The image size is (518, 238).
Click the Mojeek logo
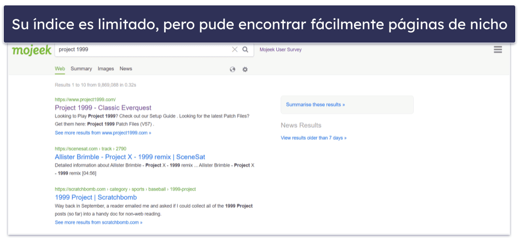click(32, 50)
